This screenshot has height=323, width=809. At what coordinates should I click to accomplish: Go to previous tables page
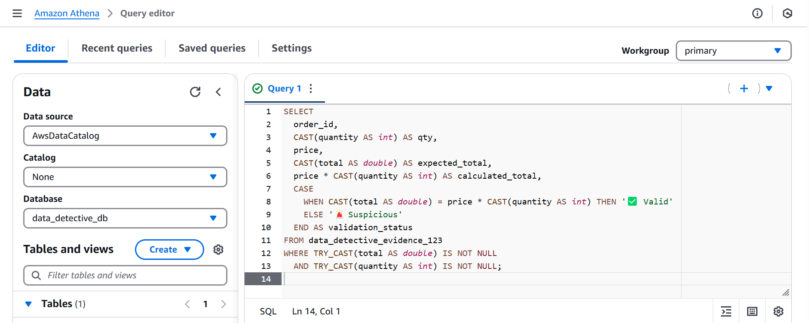pos(187,304)
